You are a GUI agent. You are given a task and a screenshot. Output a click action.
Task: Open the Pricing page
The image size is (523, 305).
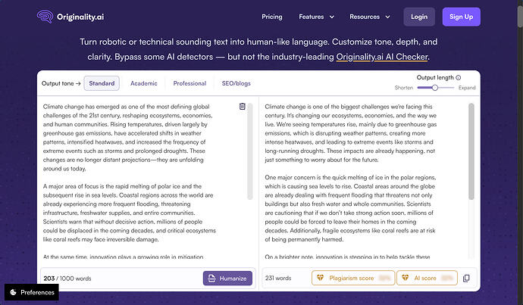pyautogui.click(x=272, y=17)
